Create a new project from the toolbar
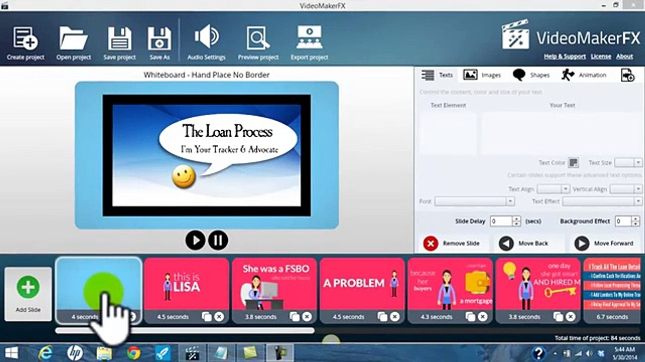This screenshot has height=362, width=645. tap(25, 44)
